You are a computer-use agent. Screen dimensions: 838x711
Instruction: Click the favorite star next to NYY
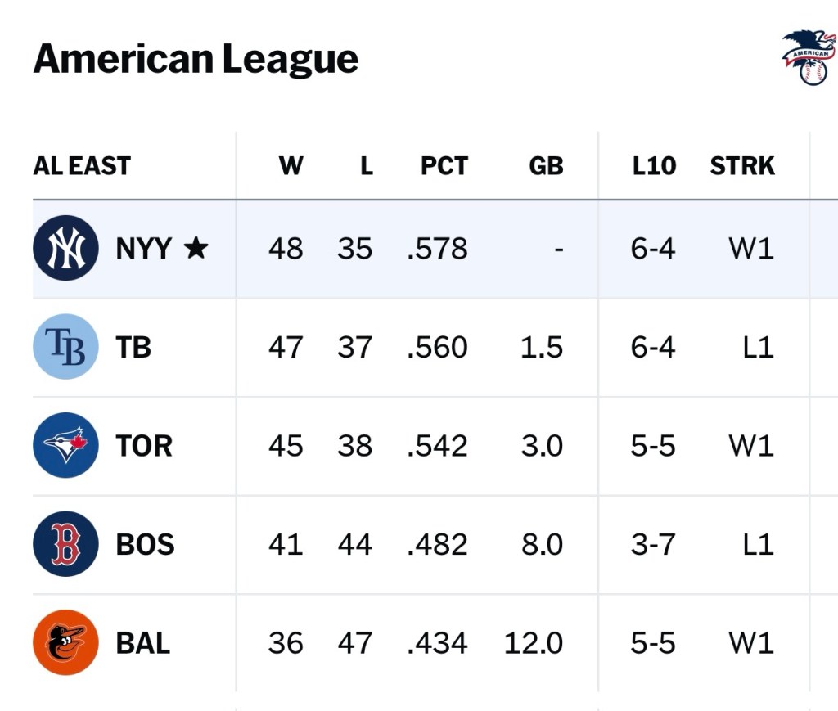(x=196, y=247)
